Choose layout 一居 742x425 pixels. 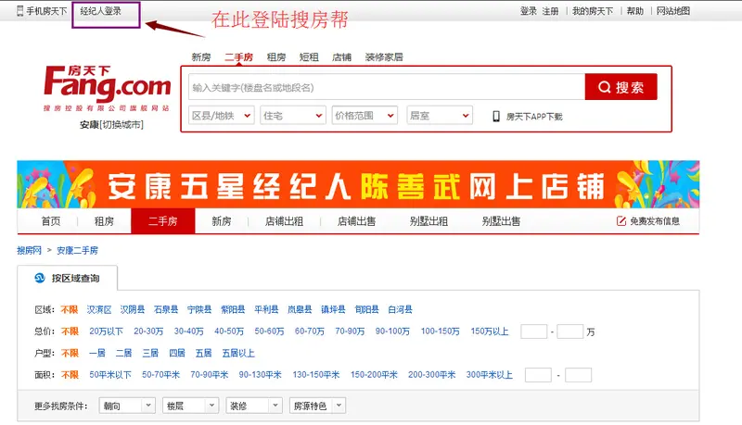97,353
